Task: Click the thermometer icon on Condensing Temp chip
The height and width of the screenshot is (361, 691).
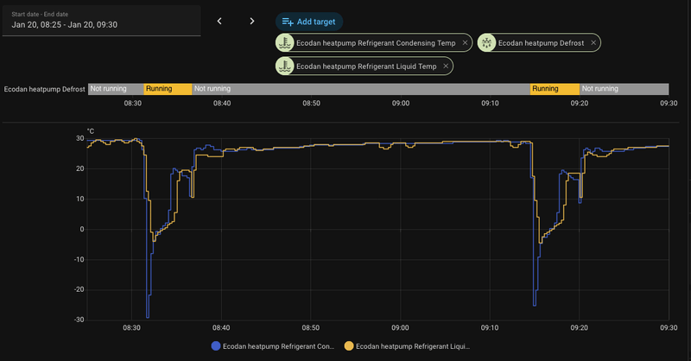Action: point(285,42)
